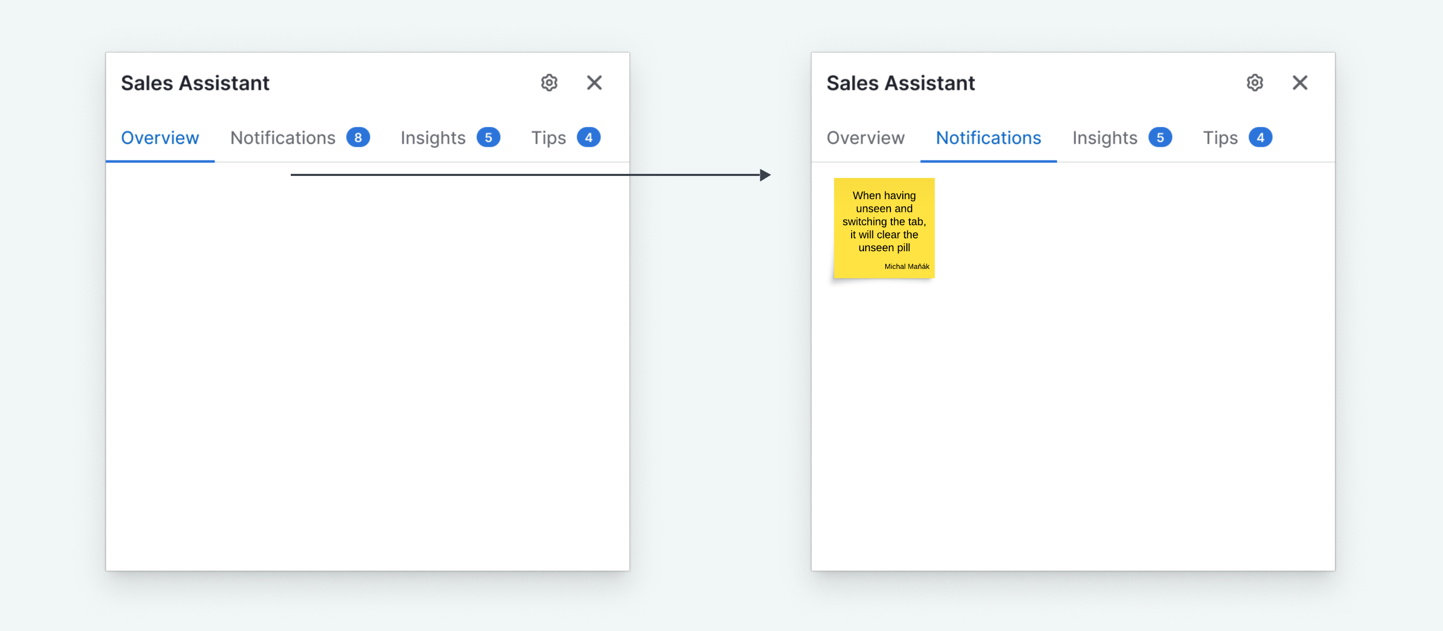Click Tips badge 4 in left panel
The height and width of the screenshot is (631, 1443).
tap(589, 138)
